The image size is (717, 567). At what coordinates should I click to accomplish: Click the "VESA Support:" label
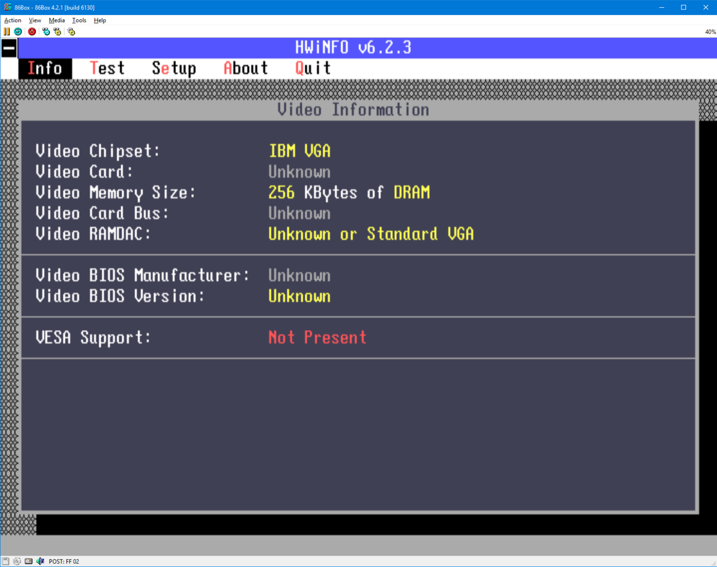pyautogui.click(x=93, y=337)
